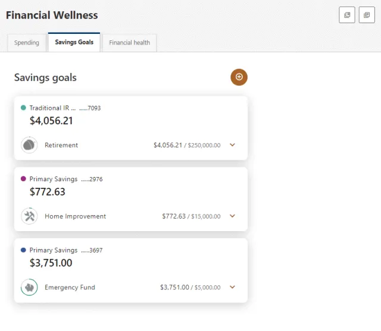The image size is (381, 331).
Task: Click the blue dot beside Primary Savings 3697
Action: click(23, 250)
